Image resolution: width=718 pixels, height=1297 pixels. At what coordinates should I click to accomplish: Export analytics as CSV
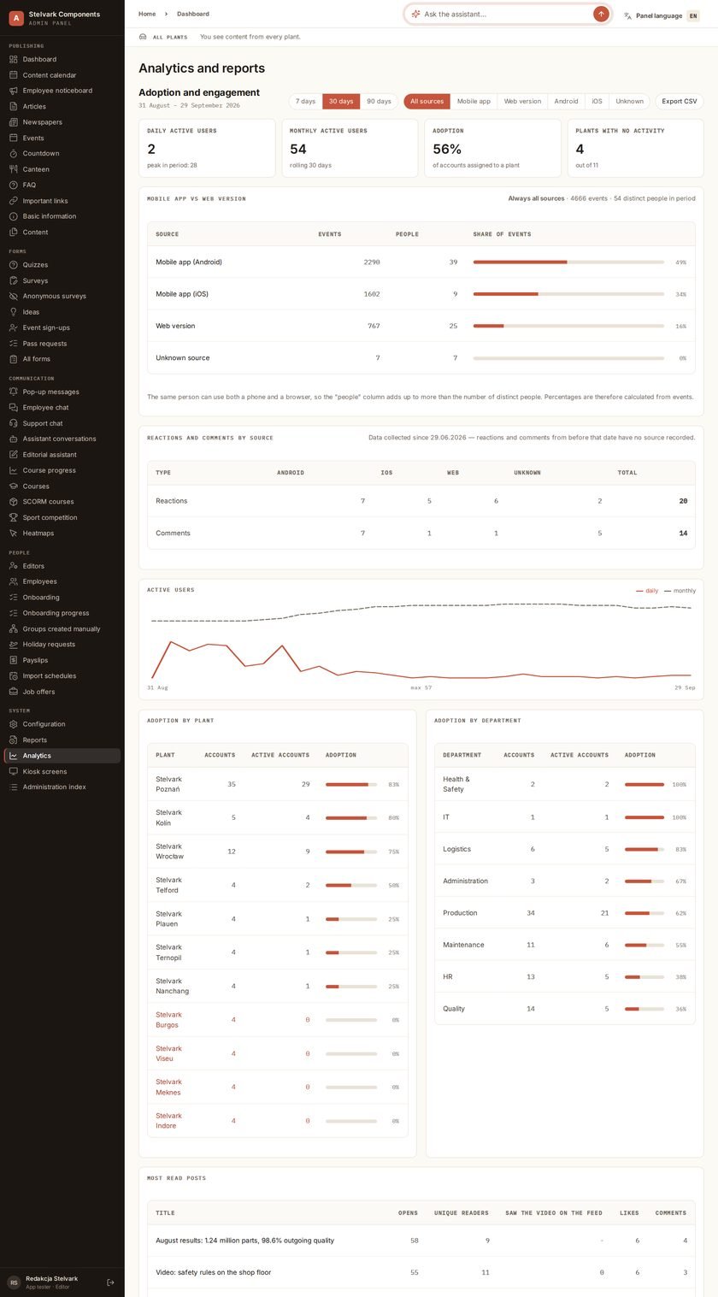click(x=680, y=101)
